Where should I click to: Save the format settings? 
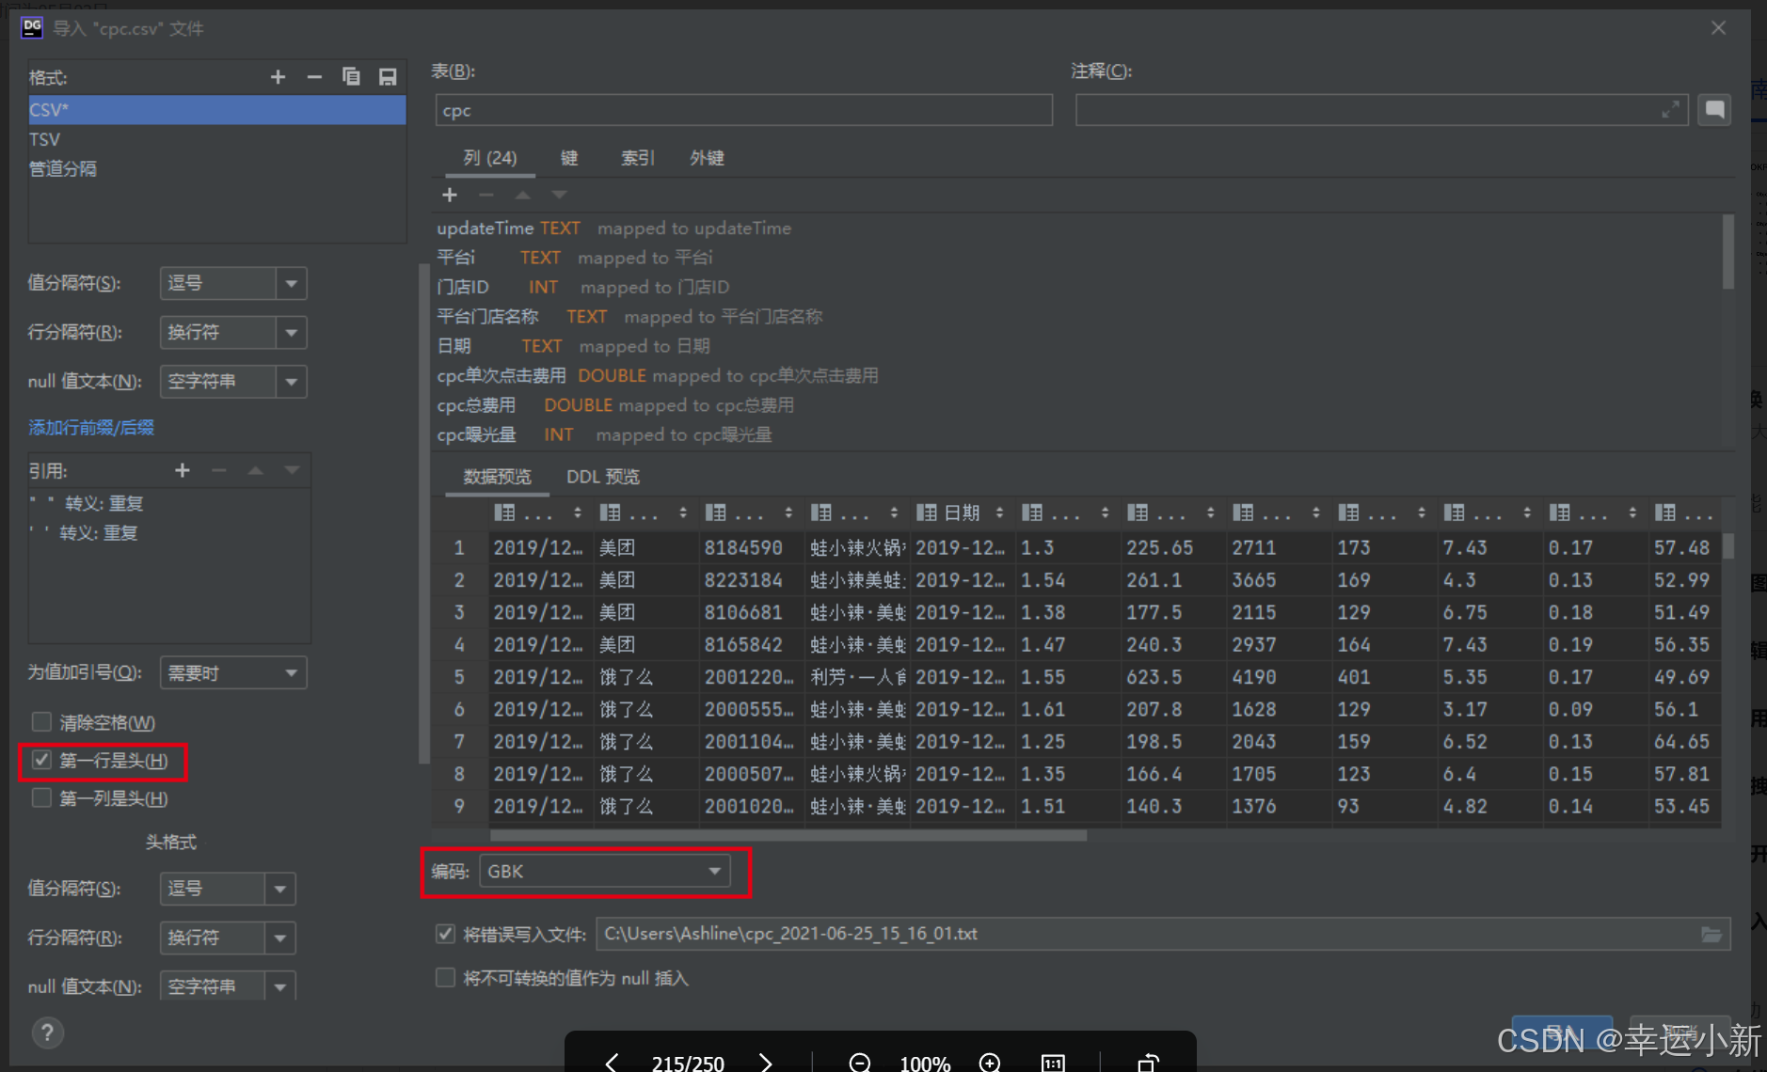[388, 77]
